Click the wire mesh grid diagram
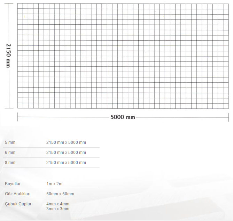This screenshot has height=221, width=233. (123, 56)
